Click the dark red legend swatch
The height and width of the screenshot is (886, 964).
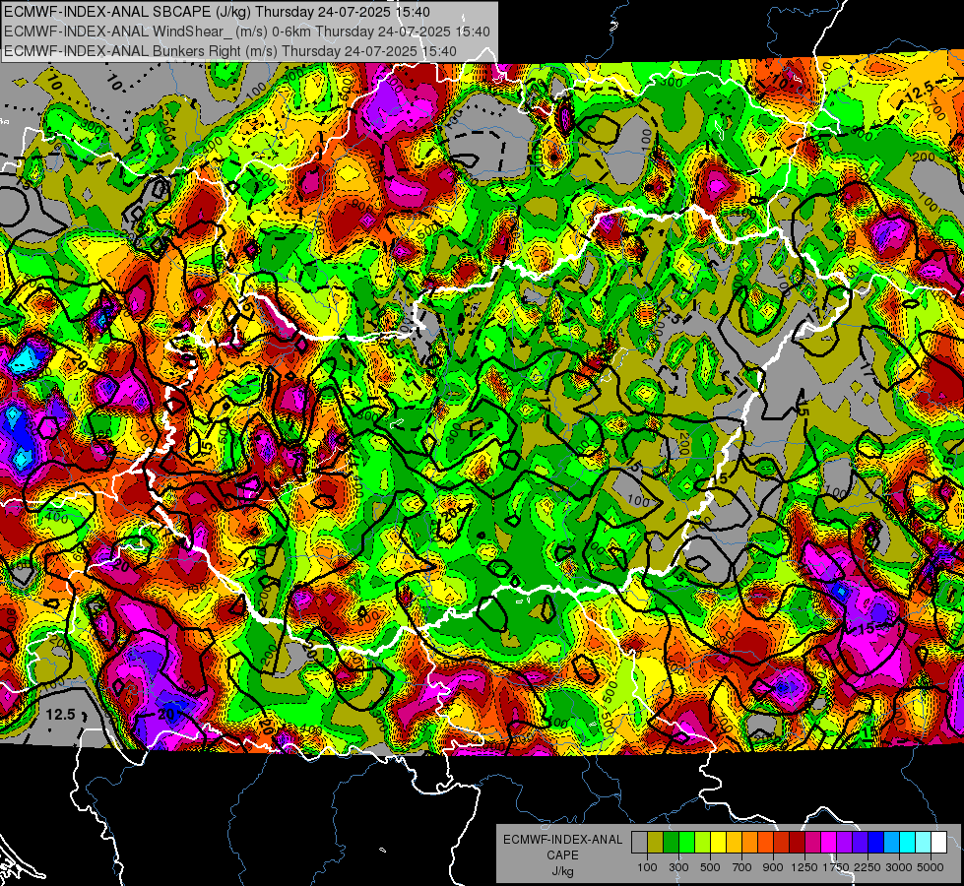click(797, 843)
